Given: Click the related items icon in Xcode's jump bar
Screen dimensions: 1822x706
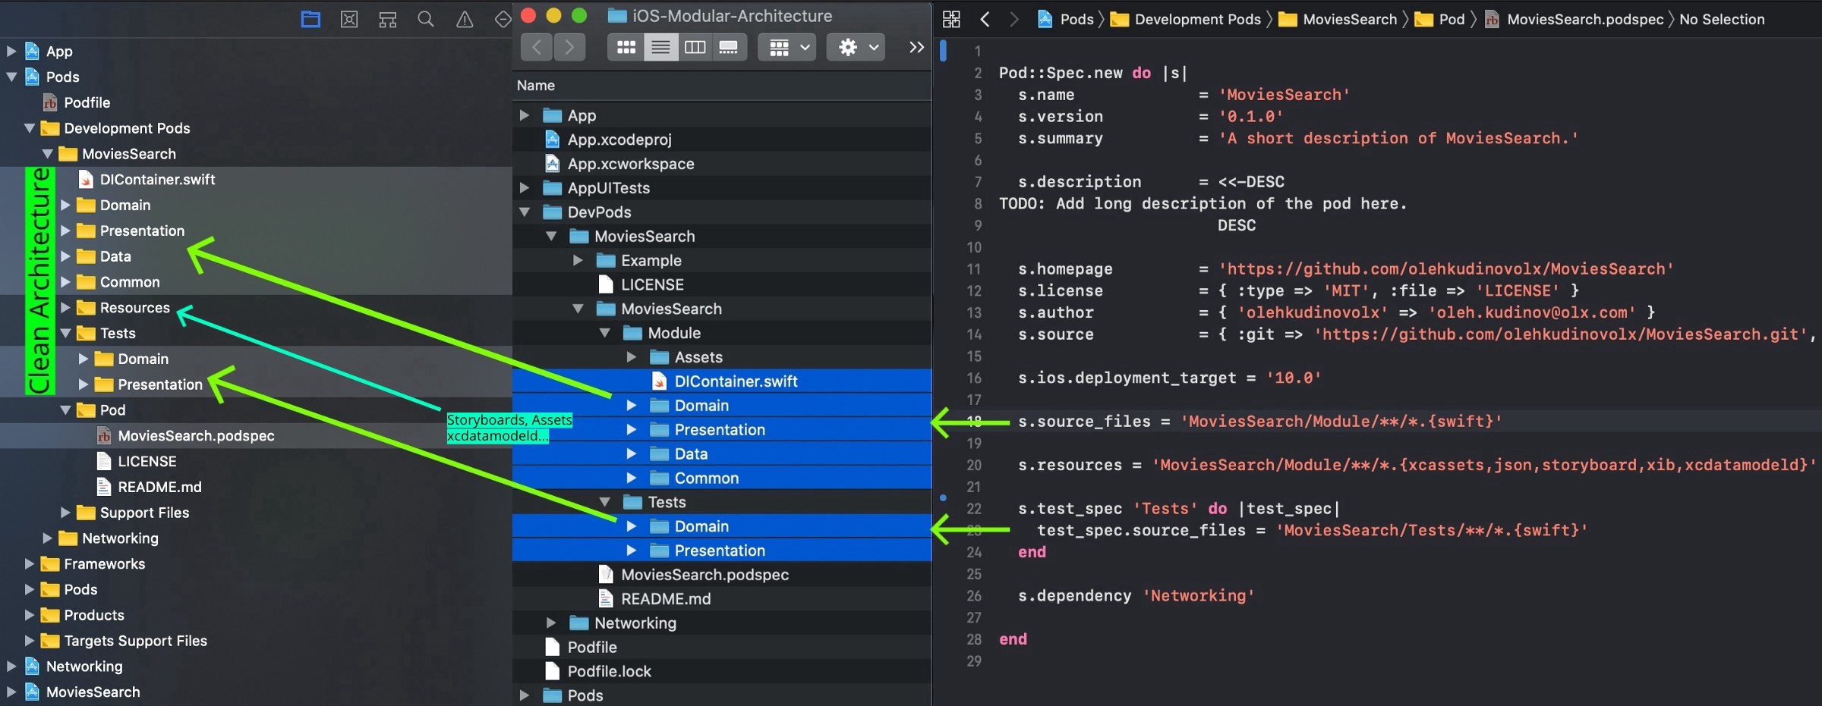Looking at the screenshot, I should pos(950,19).
